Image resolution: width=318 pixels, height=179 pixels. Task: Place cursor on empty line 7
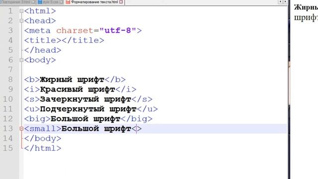[156, 70]
